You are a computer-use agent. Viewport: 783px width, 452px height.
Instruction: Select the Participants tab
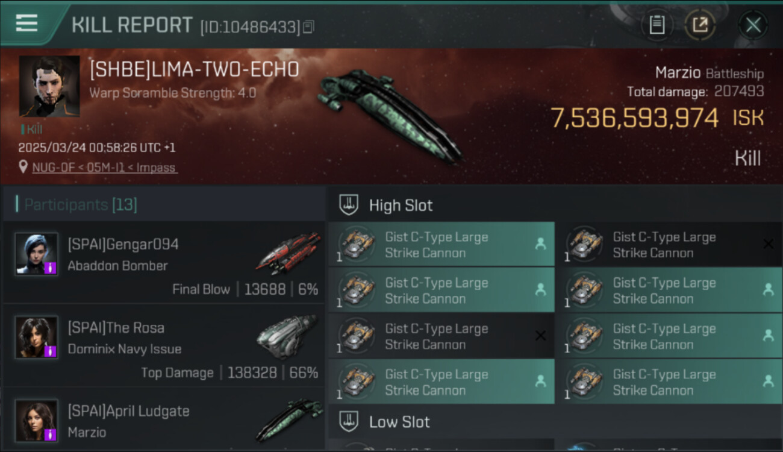tap(80, 204)
